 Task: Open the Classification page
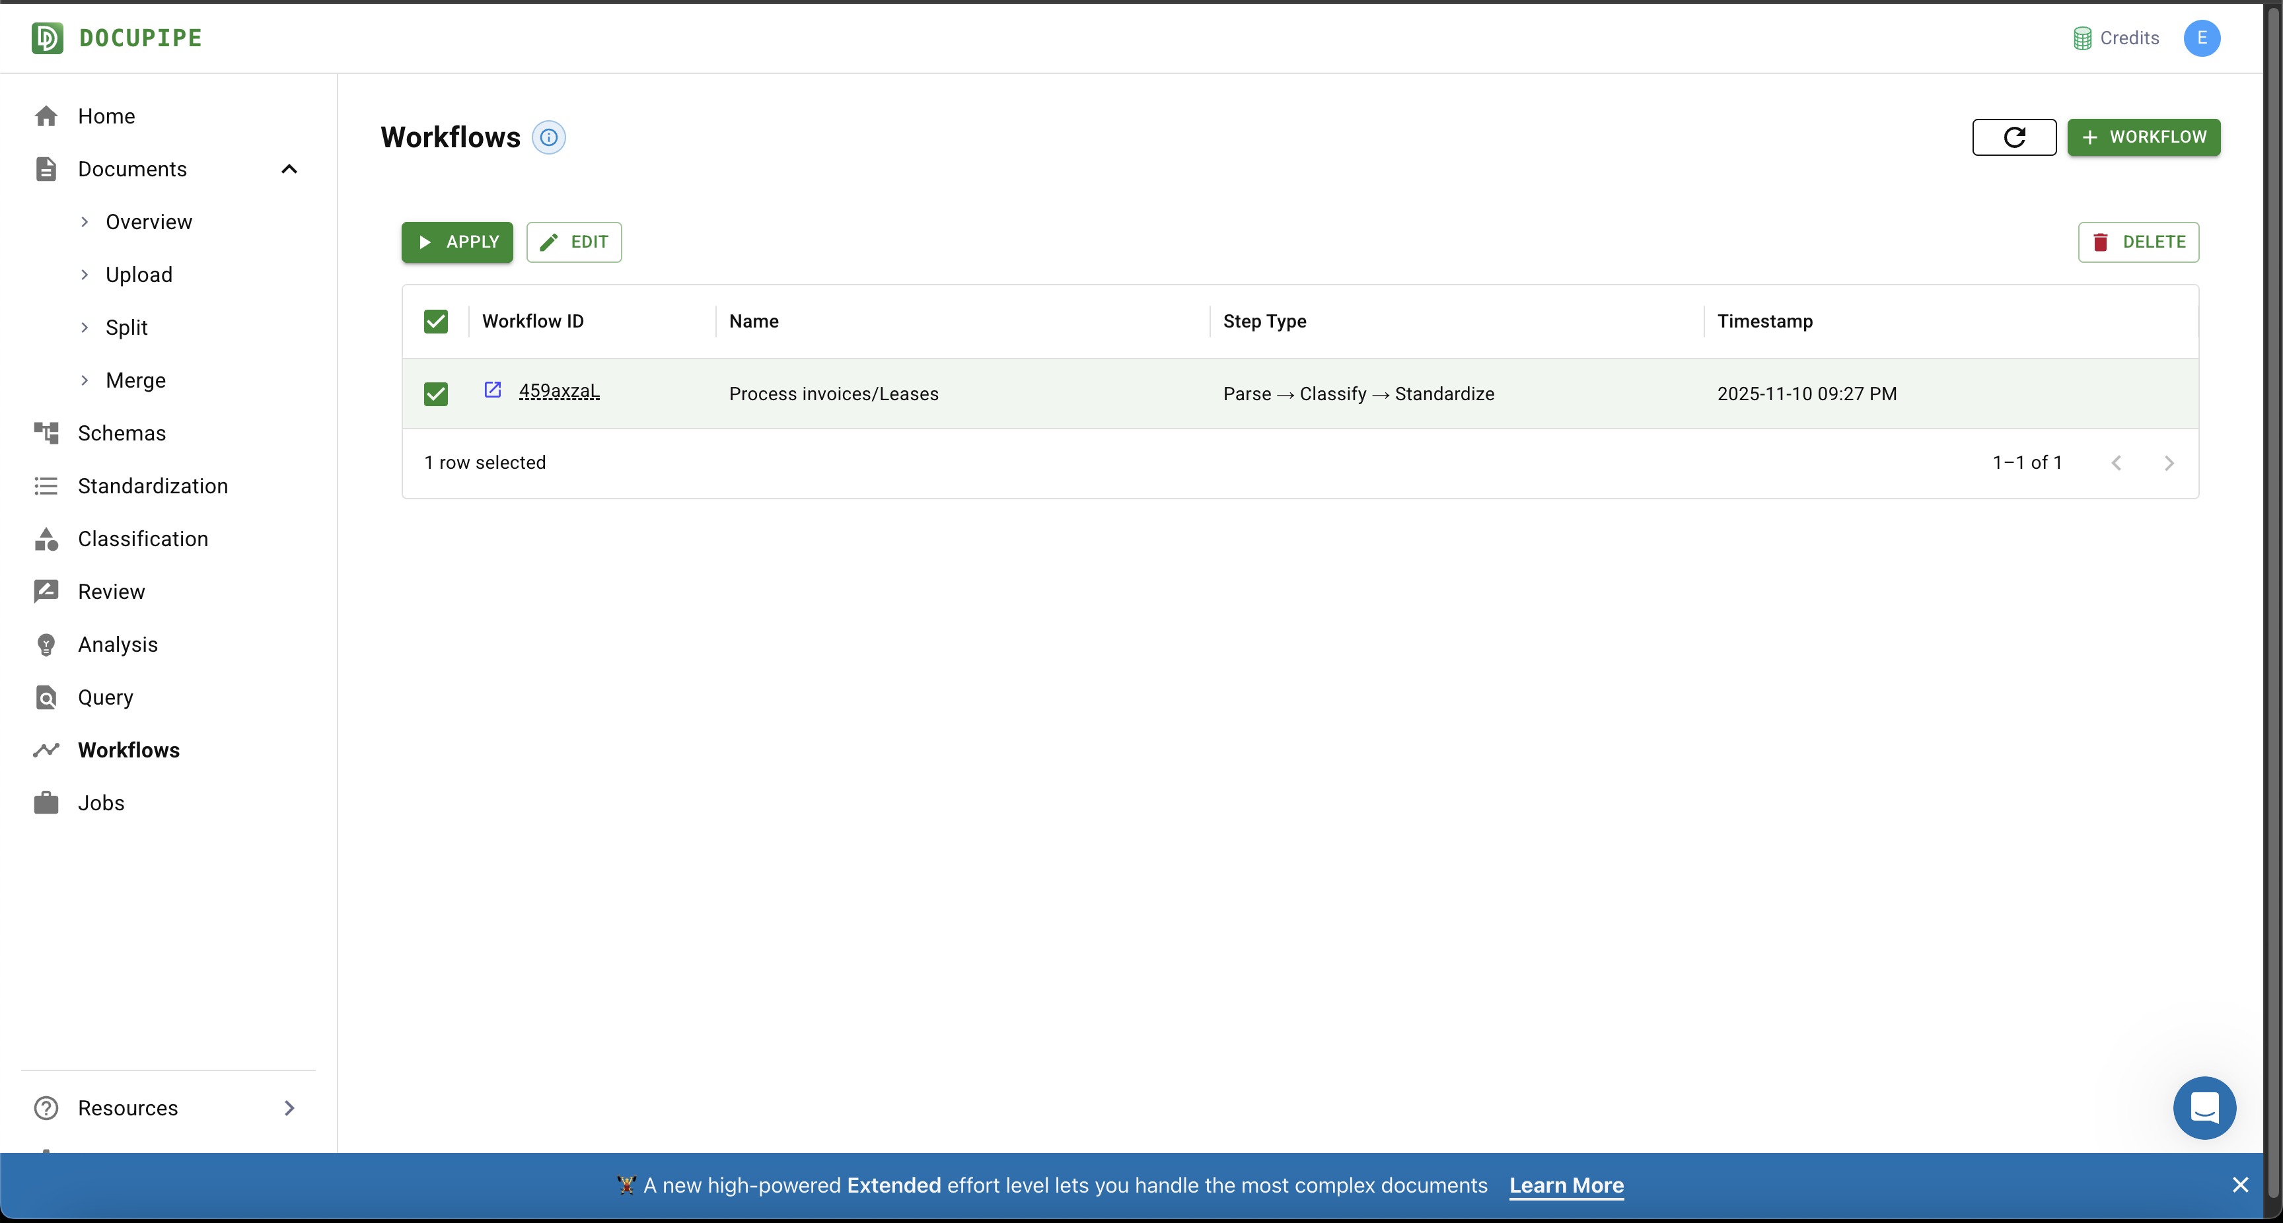coord(143,539)
